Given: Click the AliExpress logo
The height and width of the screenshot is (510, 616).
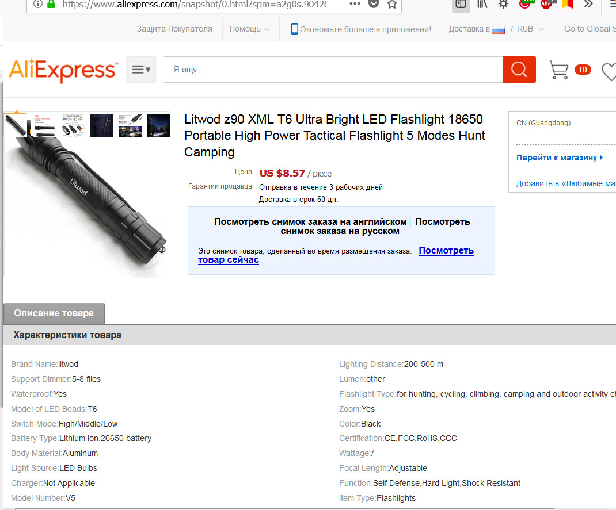Looking at the screenshot, I should point(64,71).
